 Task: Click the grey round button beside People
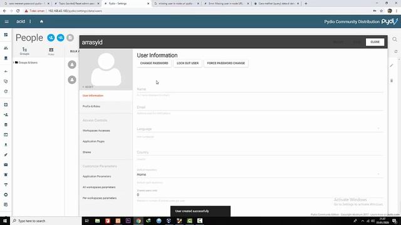point(70,37)
